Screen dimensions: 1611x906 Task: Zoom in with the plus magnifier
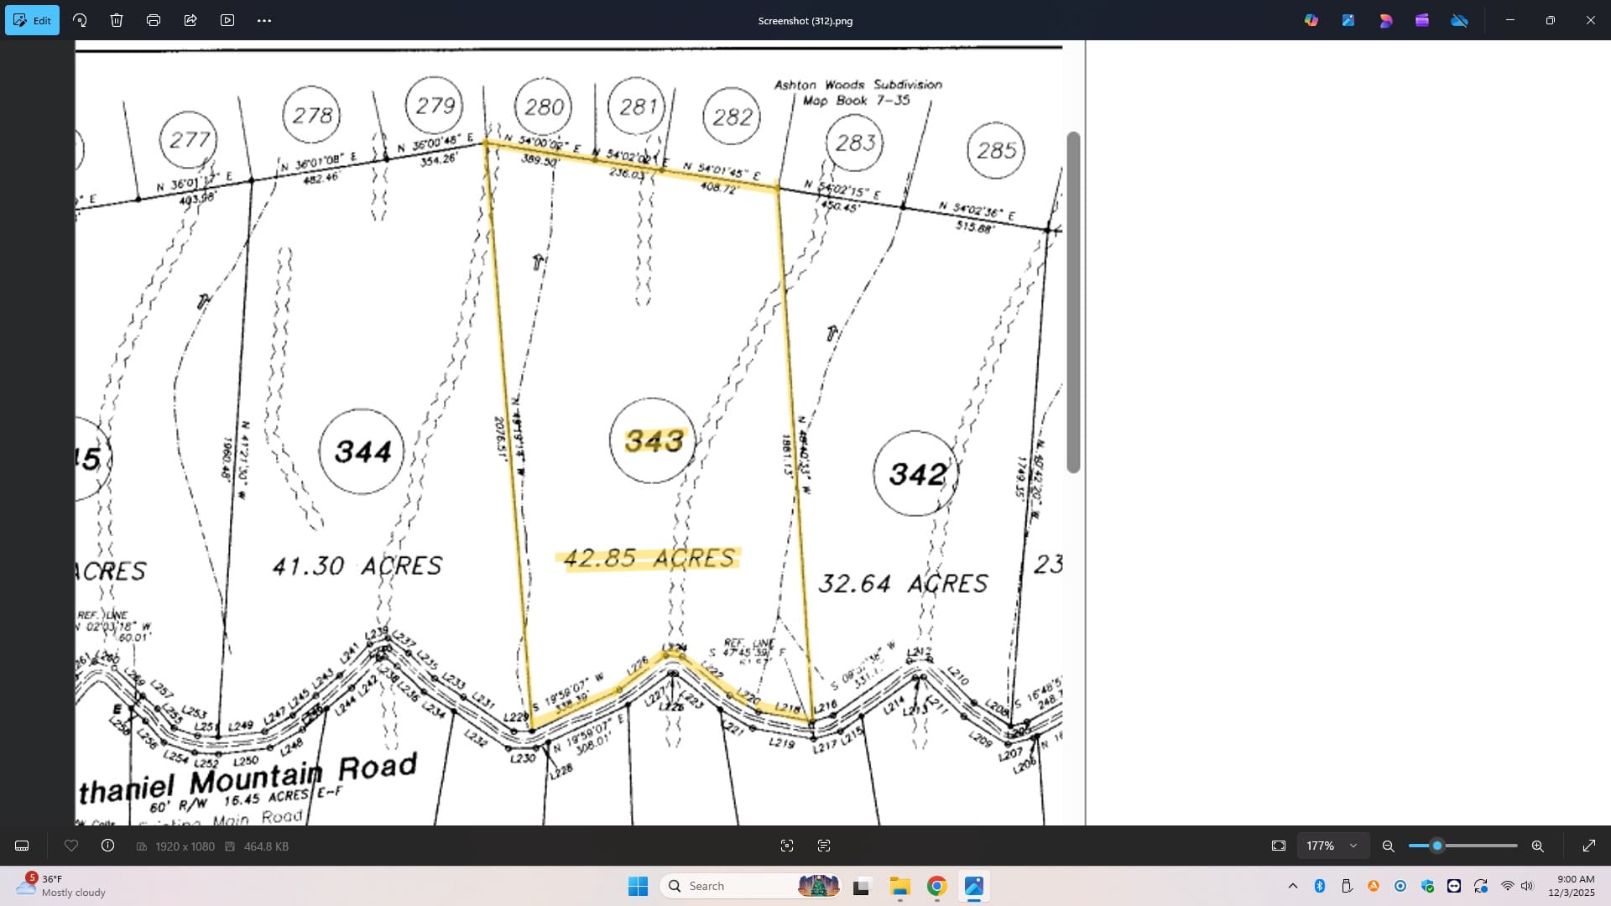pyautogui.click(x=1537, y=846)
